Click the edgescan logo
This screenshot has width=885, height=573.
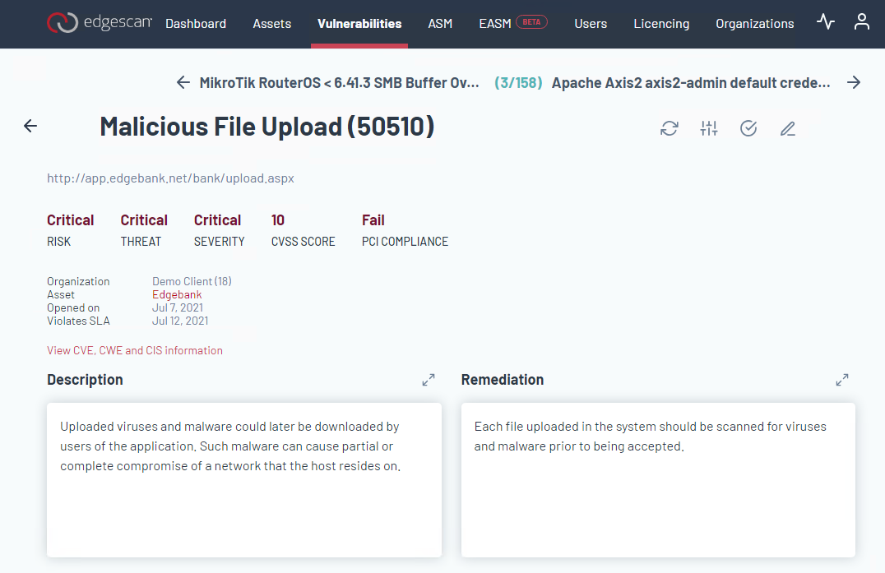(x=99, y=23)
